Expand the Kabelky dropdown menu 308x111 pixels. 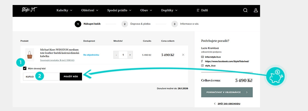pyautogui.click(x=64, y=10)
